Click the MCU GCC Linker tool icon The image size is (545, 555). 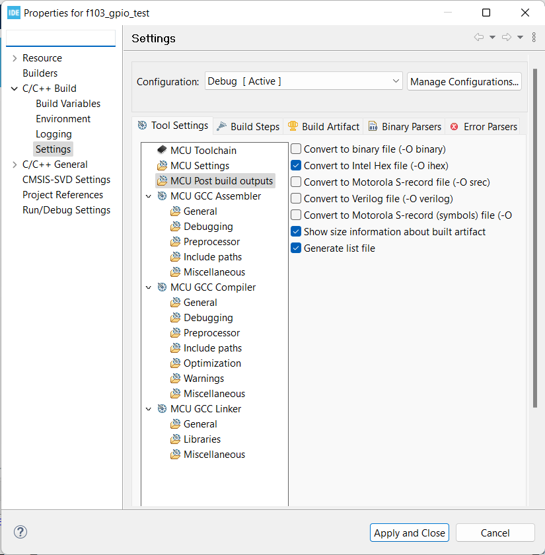162,408
